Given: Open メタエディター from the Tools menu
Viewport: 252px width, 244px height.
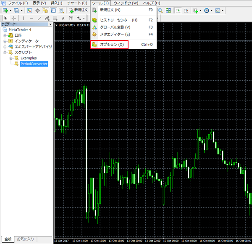Looking at the screenshot, I should [x=115, y=34].
